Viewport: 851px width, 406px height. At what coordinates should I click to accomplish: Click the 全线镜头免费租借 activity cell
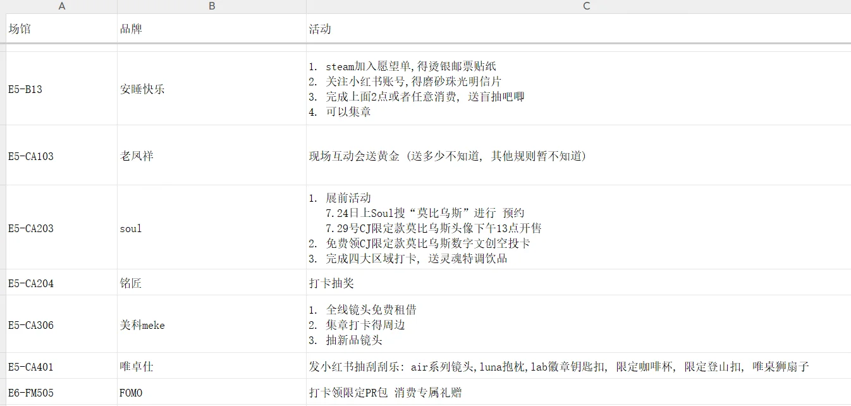(579, 324)
